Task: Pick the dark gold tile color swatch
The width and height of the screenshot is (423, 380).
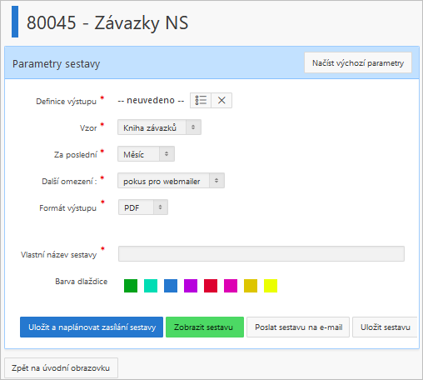Action: pyautogui.click(x=251, y=286)
